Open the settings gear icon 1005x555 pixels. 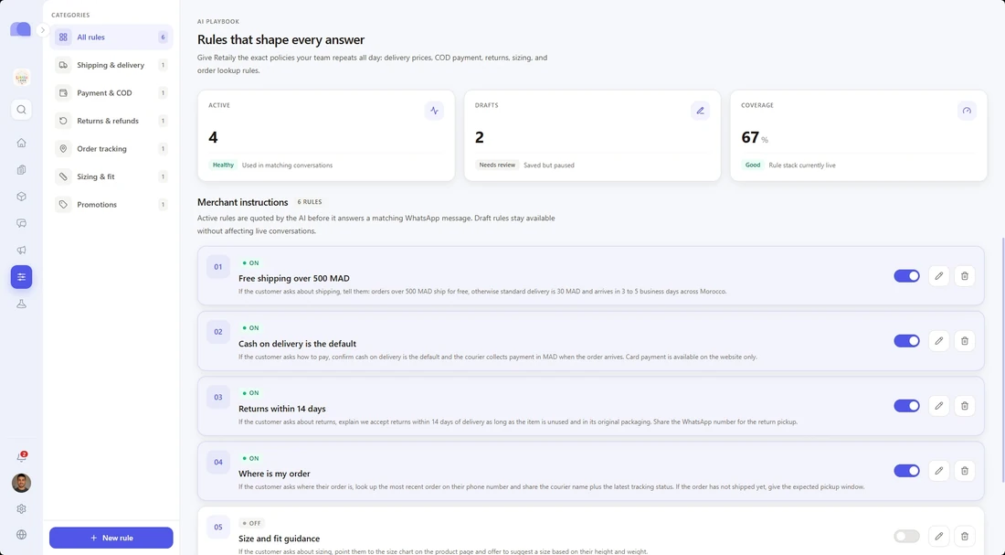pyautogui.click(x=21, y=508)
